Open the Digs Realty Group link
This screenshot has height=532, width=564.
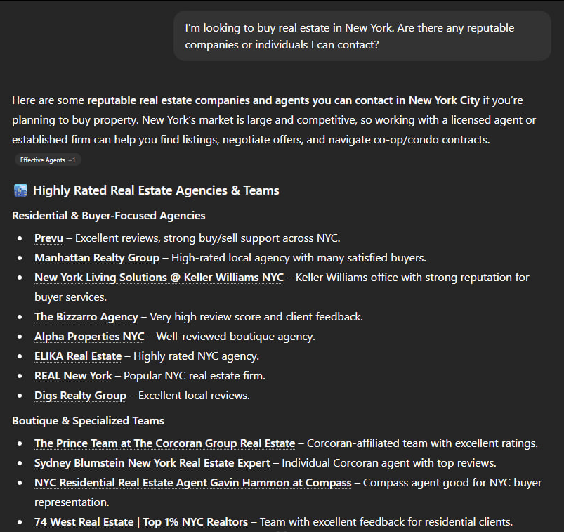(x=80, y=396)
